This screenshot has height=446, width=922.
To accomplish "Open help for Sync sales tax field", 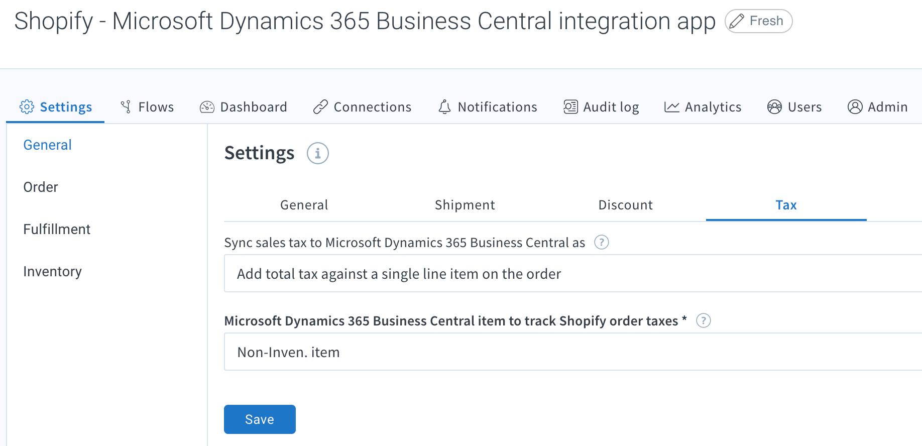I will pyautogui.click(x=602, y=243).
